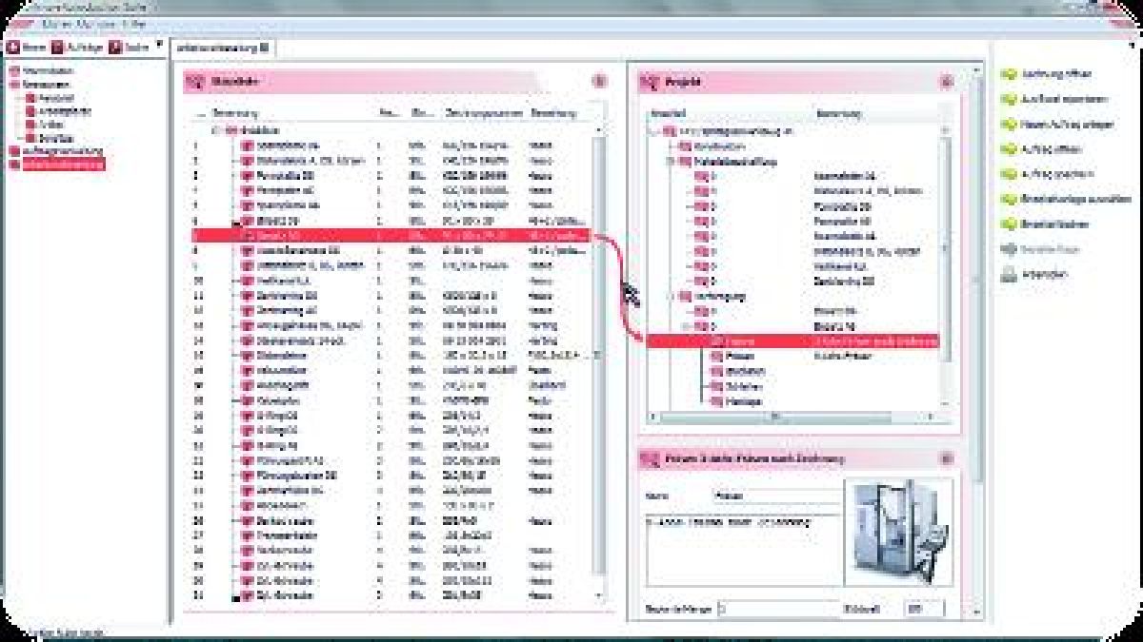Click the Home toolbar icon
This screenshot has width=1143, height=642.
coord(14,47)
